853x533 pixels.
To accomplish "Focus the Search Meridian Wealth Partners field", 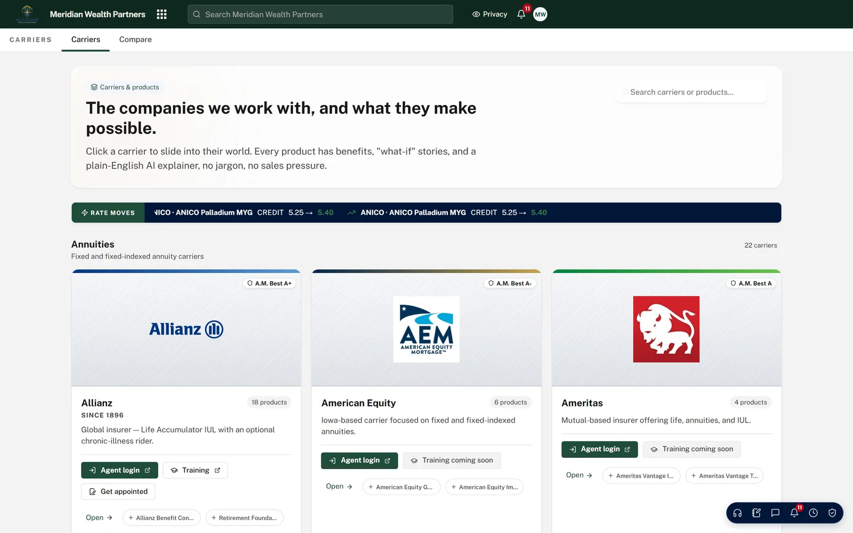I will tap(320, 14).
